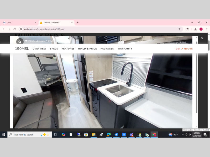210x157 pixels.
Task: Open the Chrome three-dot menu
Action: tap(207, 29)
